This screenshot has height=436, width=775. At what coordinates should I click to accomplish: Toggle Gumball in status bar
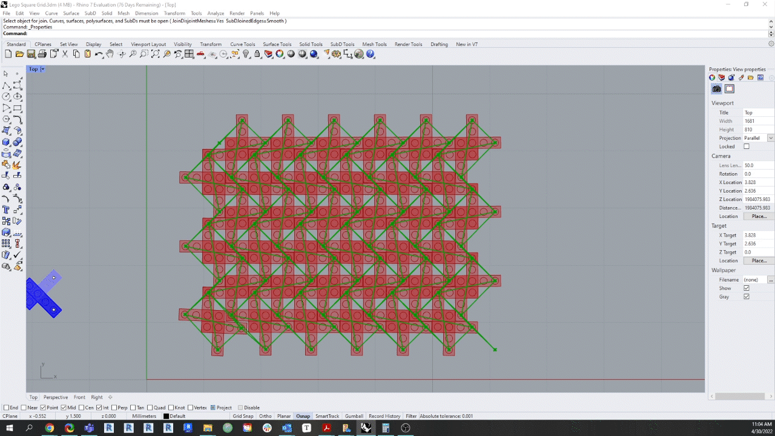(354, 416)
